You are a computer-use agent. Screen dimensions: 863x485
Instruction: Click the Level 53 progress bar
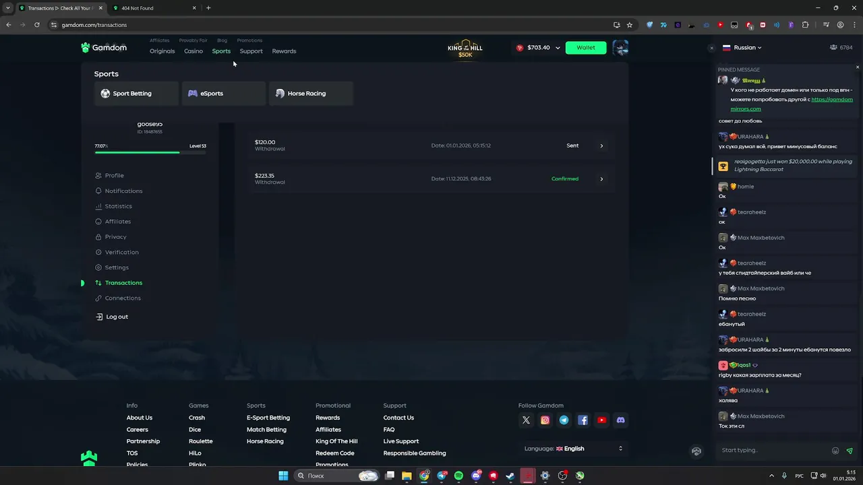pyautogui.click(x=150, y=152)
